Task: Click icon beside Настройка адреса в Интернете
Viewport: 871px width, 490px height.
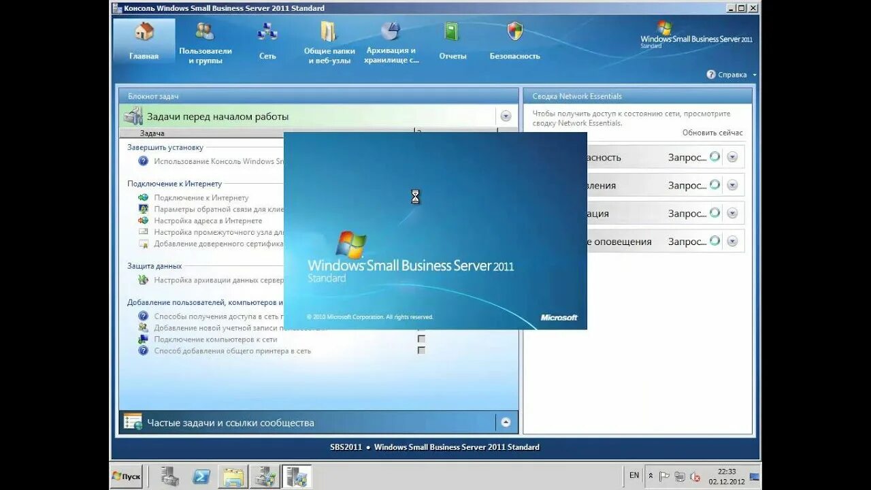Action: click(x=143, y=220)
